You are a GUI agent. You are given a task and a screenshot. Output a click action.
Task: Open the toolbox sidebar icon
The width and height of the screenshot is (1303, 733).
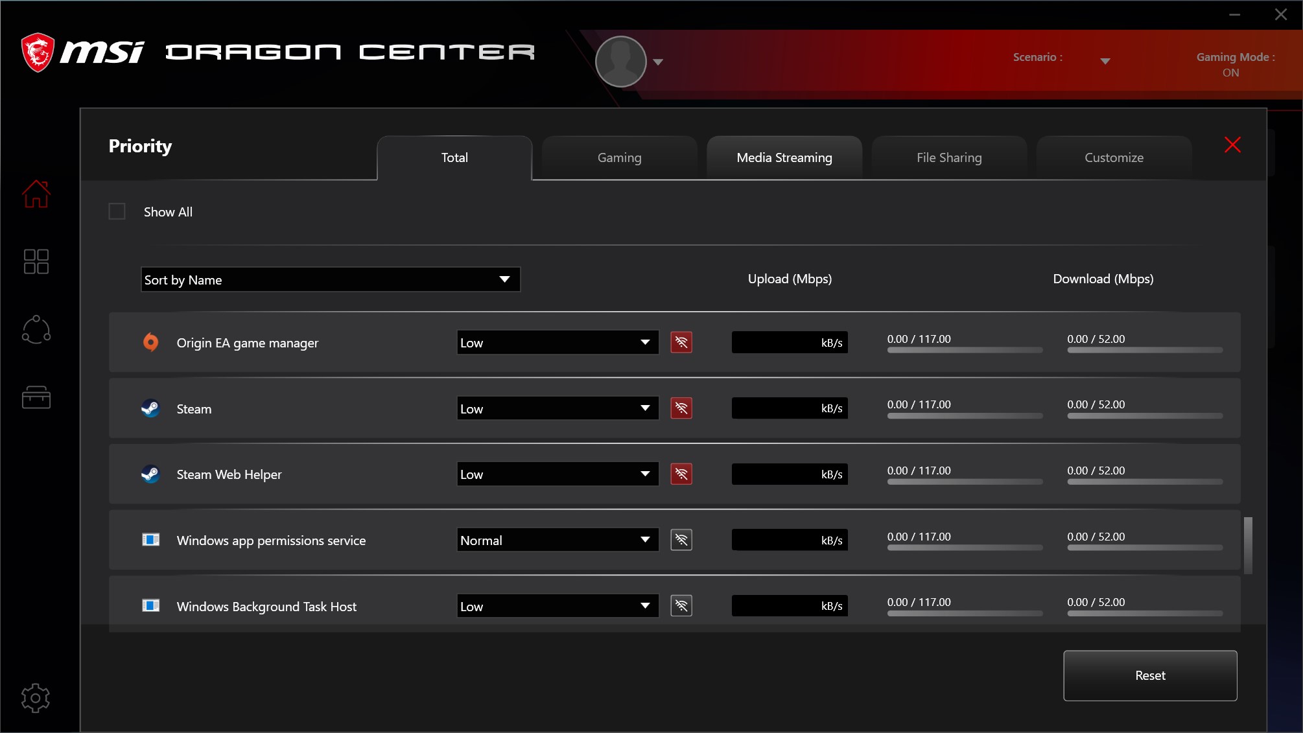click(x=36, y=397)
